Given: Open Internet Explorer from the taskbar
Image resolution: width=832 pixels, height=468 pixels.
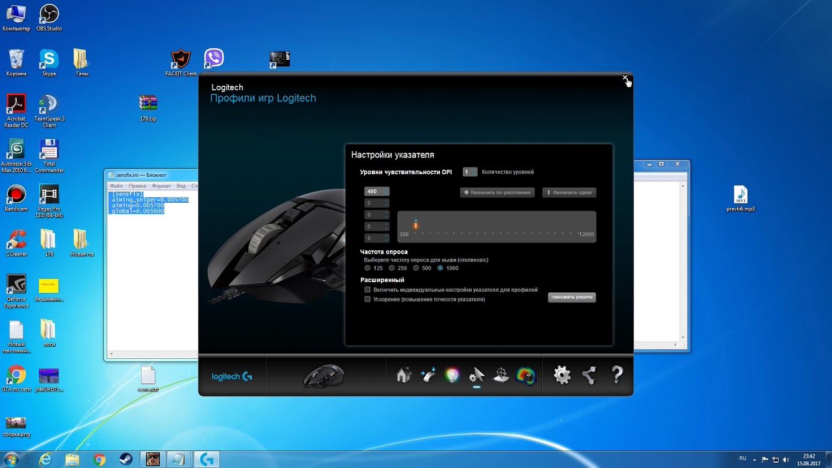Looking at the screenshot, I should coord(45,460).
